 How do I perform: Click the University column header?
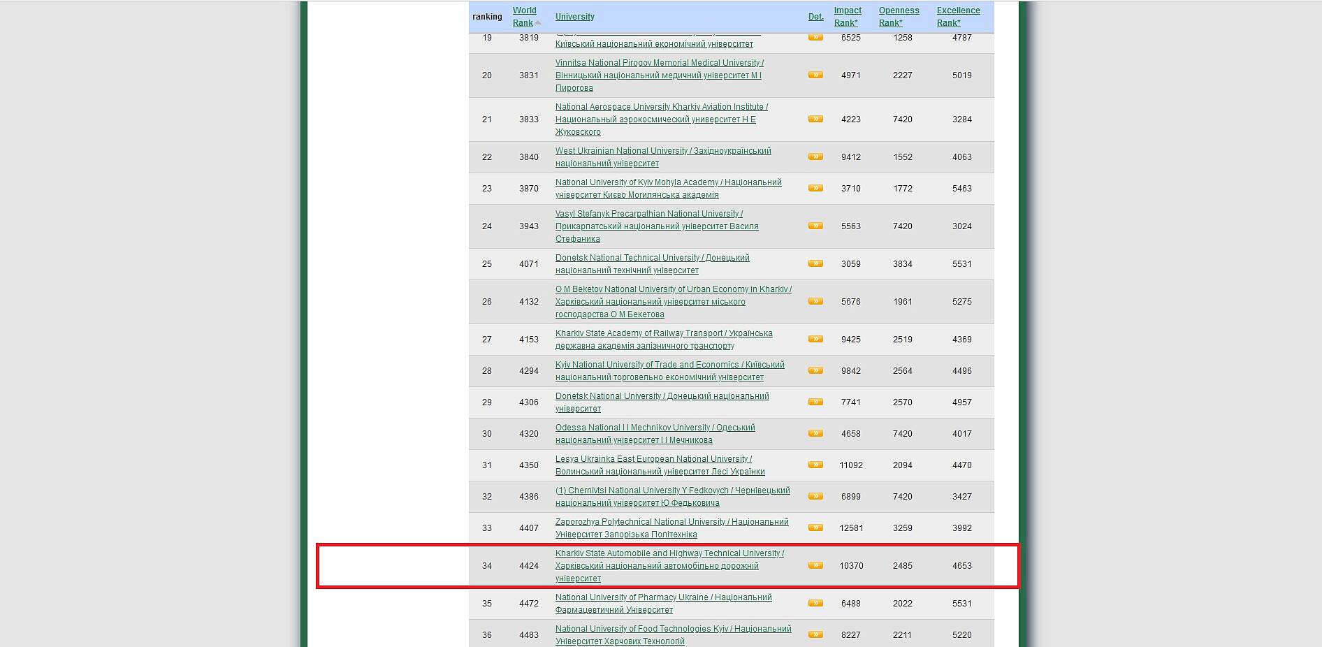(x=574, y=17)
